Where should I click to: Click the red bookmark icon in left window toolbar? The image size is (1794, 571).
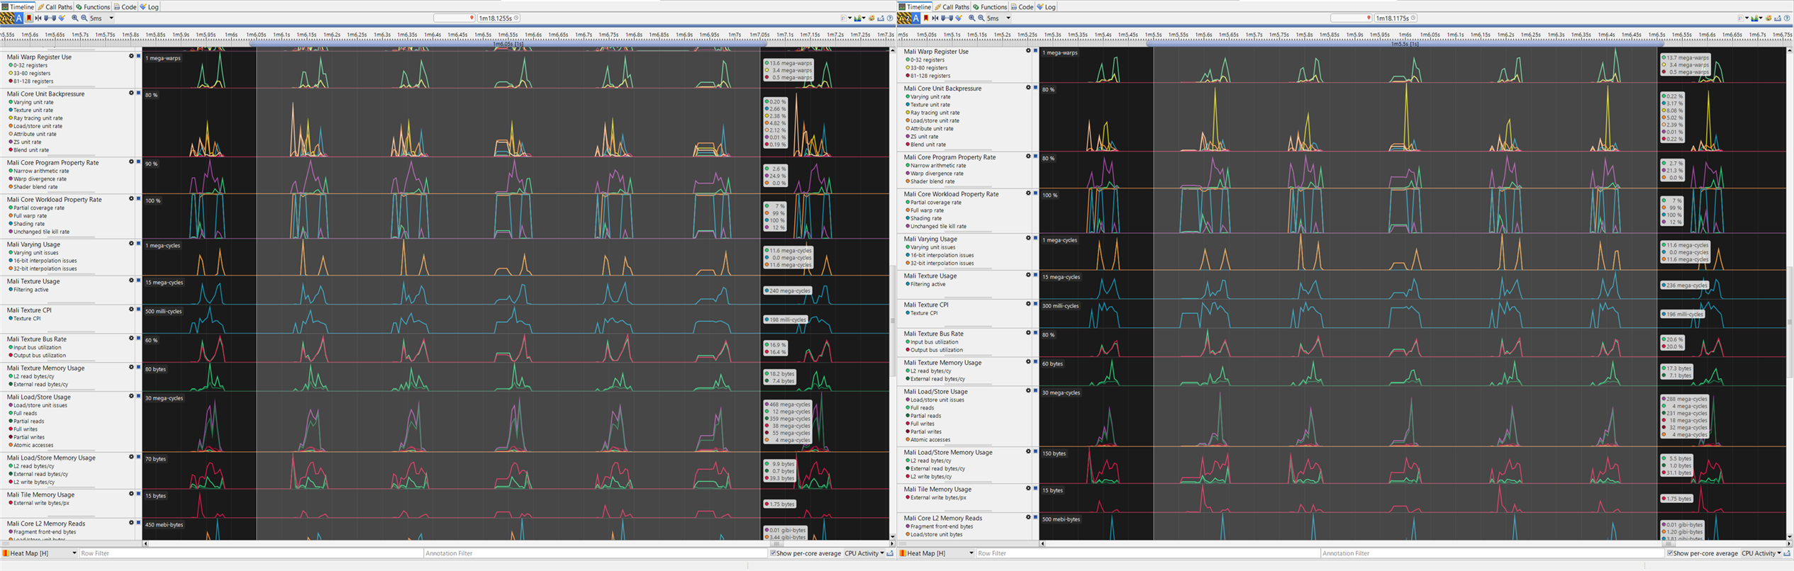pyautogui.click(x=29, y=18)
